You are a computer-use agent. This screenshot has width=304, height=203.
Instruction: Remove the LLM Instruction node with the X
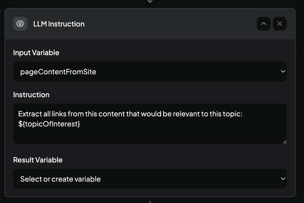(x=280, y=24)
